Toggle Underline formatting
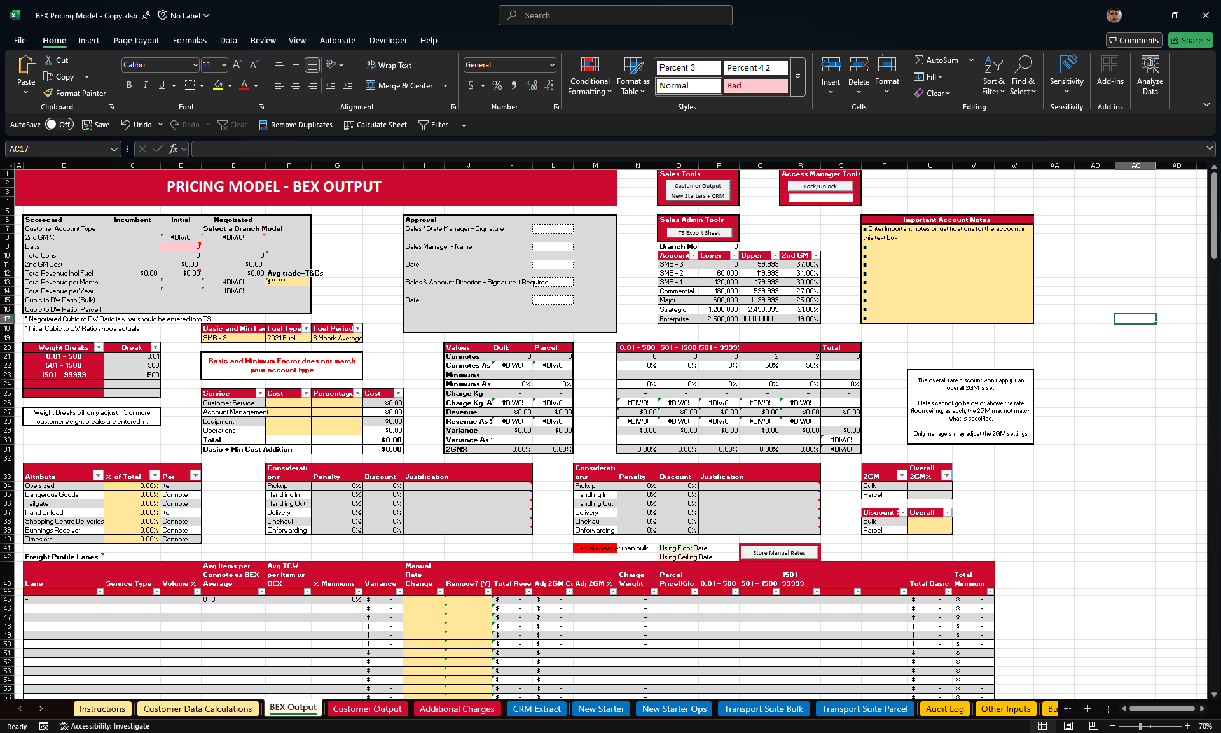This screenshot has width=1221, height=733. point(162,85)
